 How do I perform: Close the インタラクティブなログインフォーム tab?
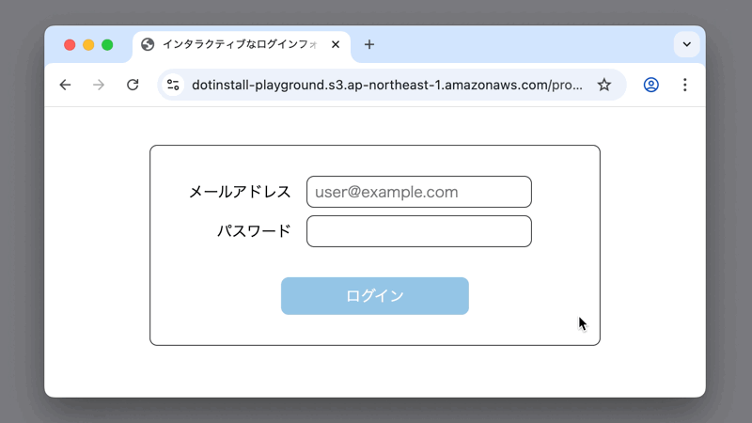tap(336, 45)
